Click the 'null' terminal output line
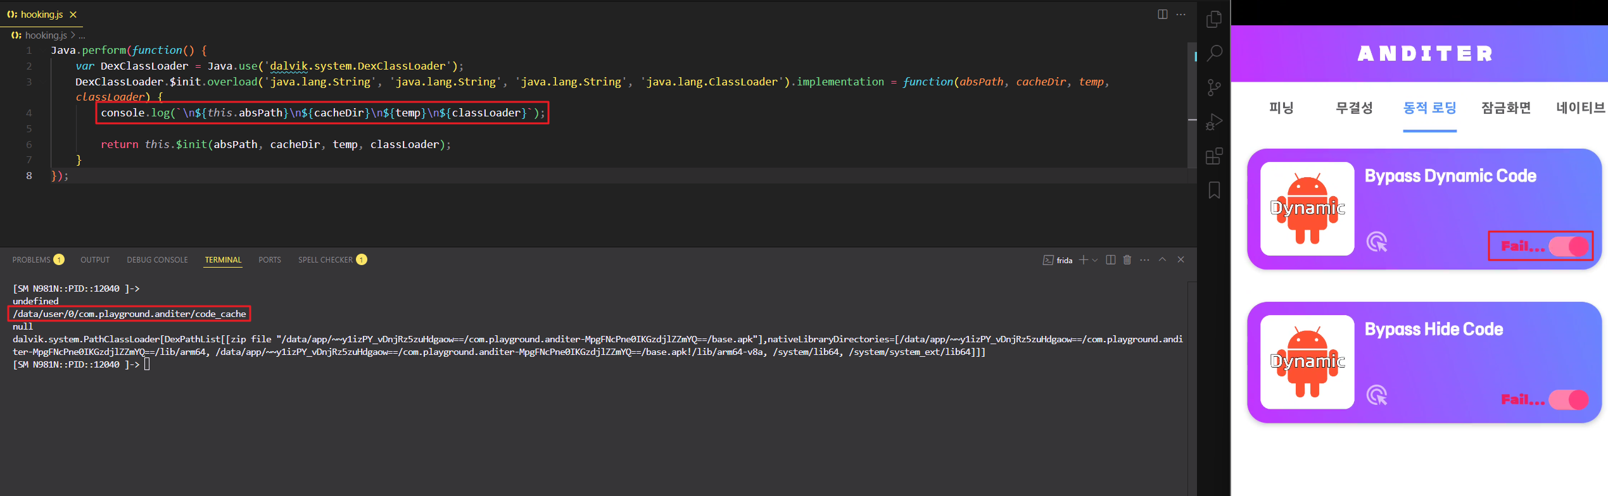Screen dimensions: 1608x496 point(23,326)
